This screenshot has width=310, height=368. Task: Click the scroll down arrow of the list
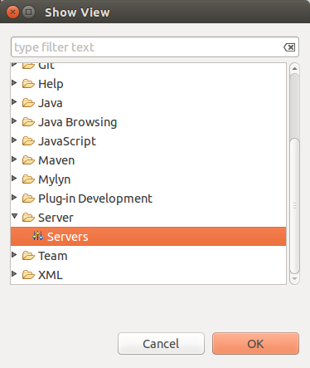point(294,279)
